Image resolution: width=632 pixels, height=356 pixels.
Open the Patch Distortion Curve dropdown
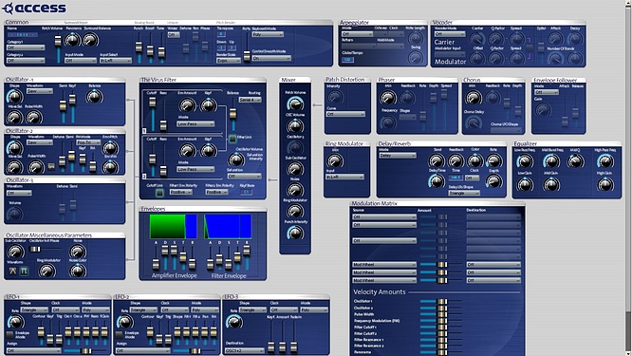click(x=345, y=115)
